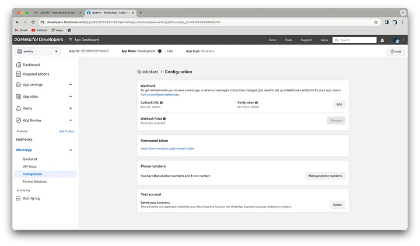Open the profile dropdown arrow

point(404,40)
